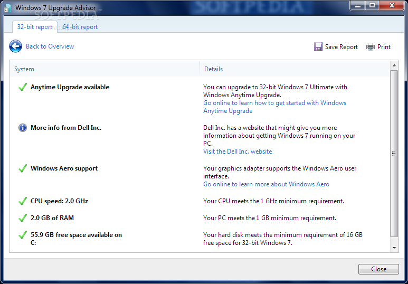Select the 'Windows Aero support' text
This screenshot has height=284, width=408.
click(x=64, y=168)
